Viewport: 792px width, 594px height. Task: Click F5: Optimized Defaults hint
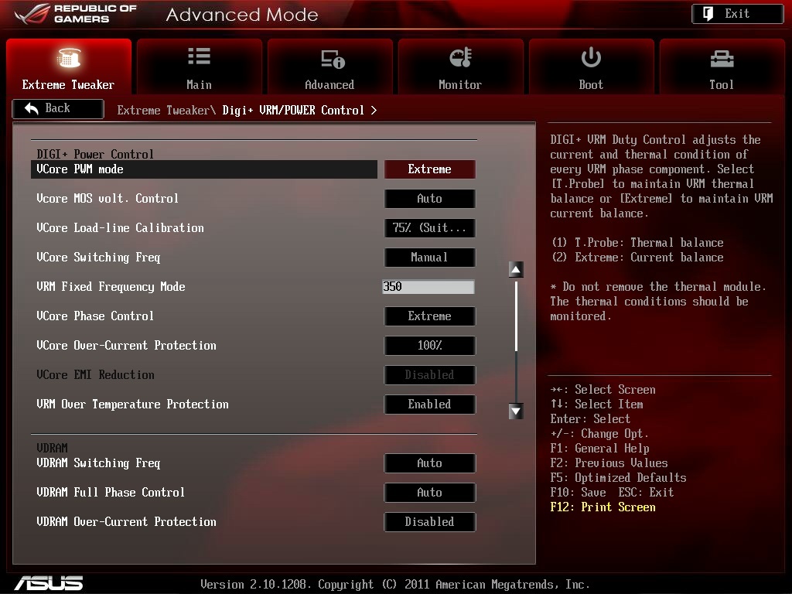(618, 478)
